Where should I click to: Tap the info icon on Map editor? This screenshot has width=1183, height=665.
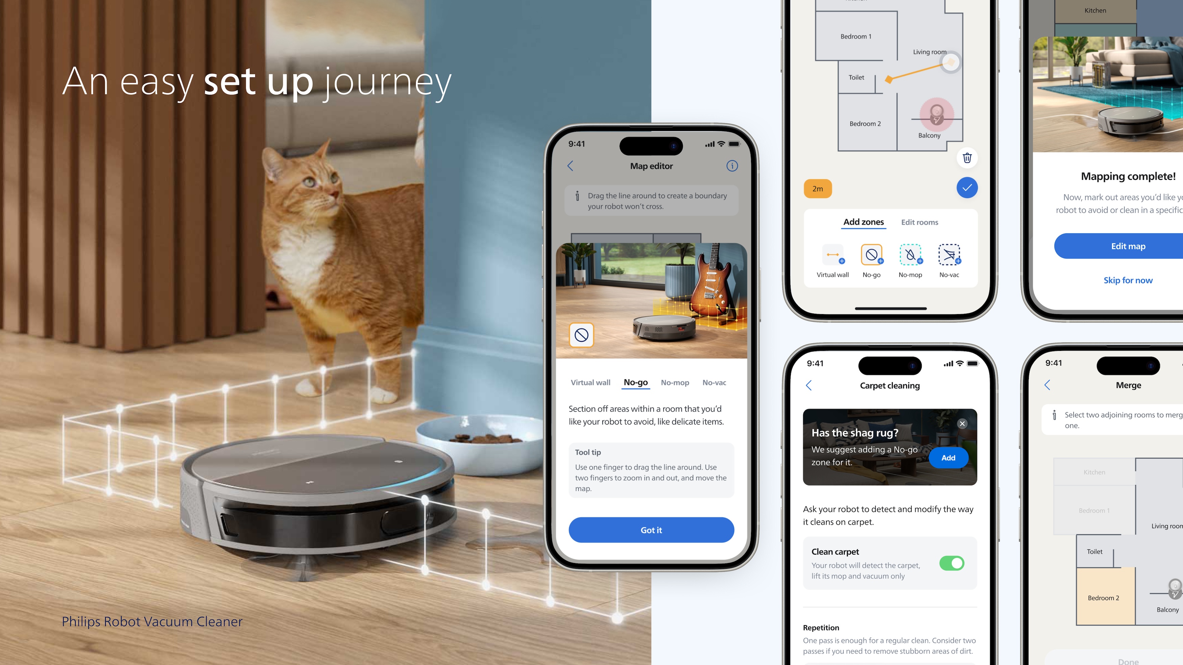tap(730, 167)
